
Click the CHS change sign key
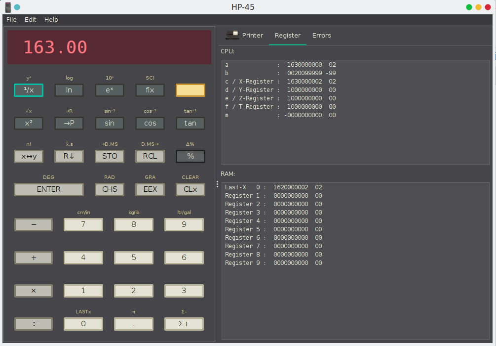pyautogui.click(x=110, y=189)
